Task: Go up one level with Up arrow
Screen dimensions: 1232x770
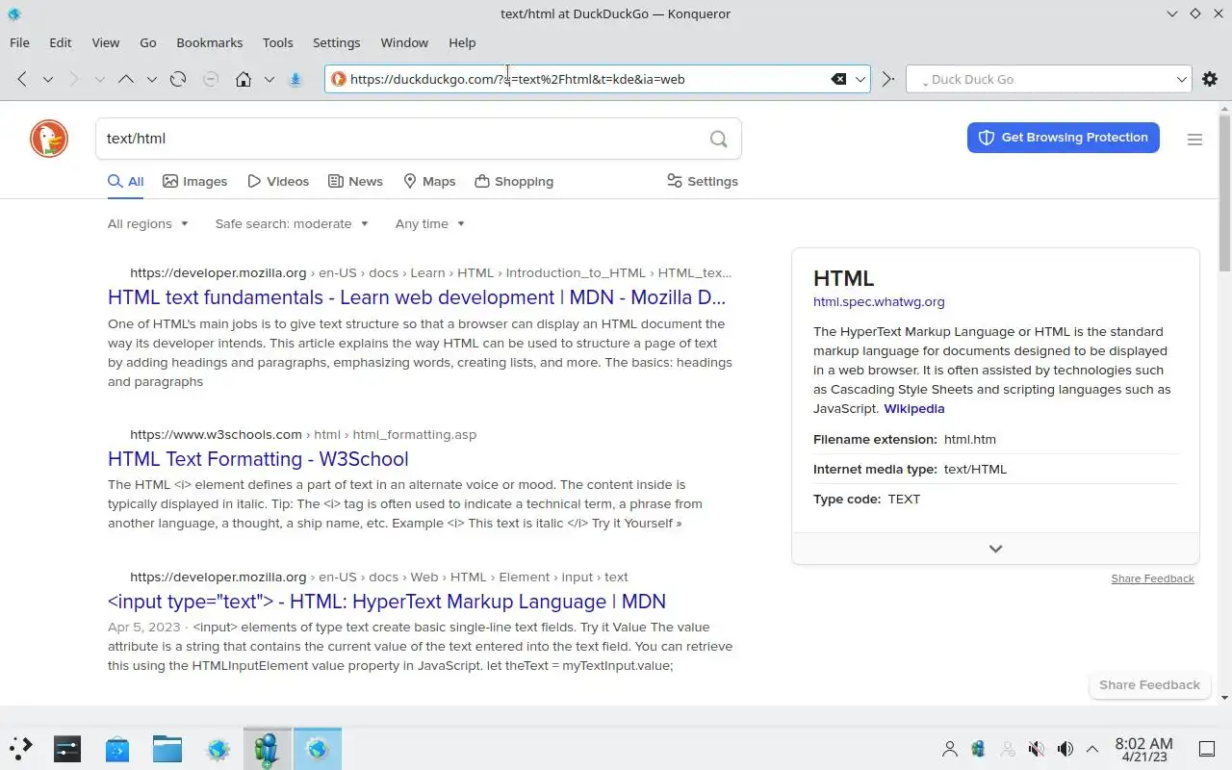Action: point(125,79)
